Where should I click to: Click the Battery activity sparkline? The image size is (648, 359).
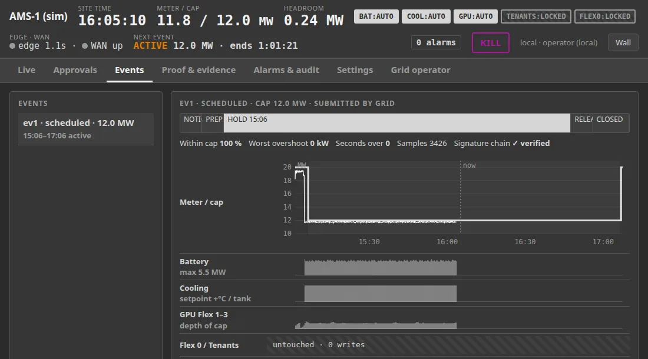click(x=380, y=267)
